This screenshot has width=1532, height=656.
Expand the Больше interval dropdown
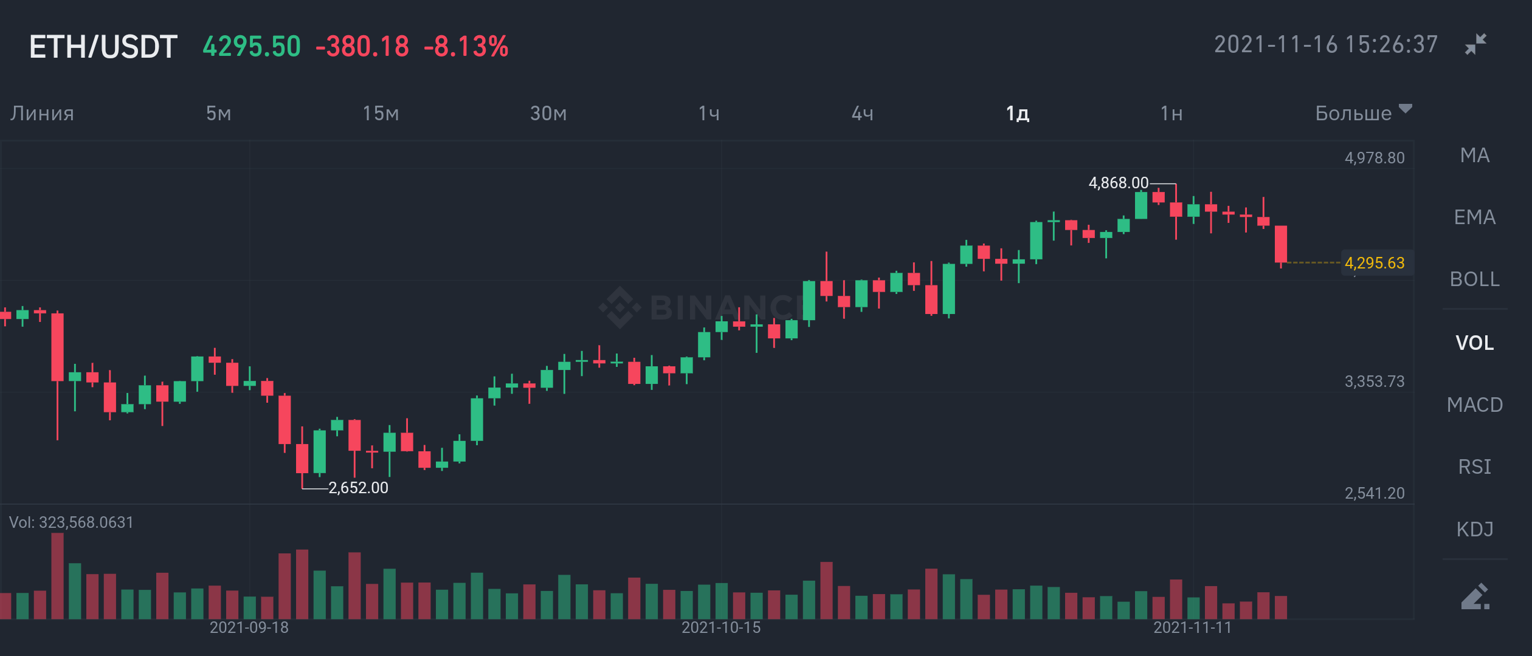tap(1363, 113)
